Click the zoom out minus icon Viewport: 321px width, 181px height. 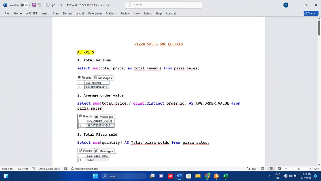pos(286,169)
